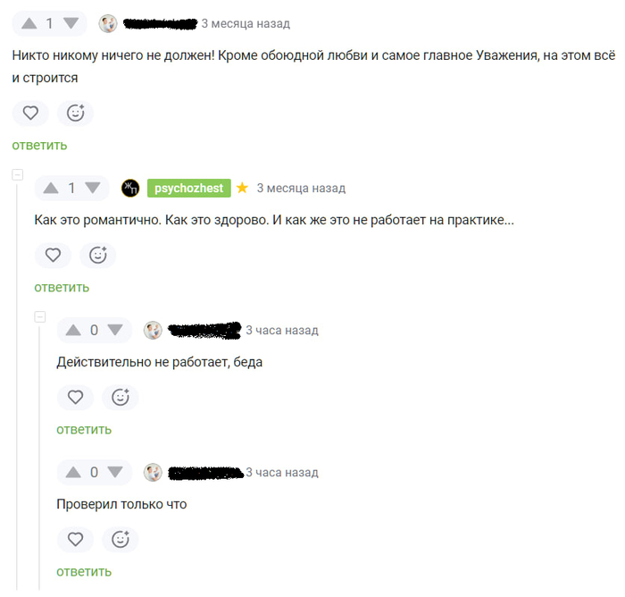Upvote psychozhest's comment

pos(51,188)
